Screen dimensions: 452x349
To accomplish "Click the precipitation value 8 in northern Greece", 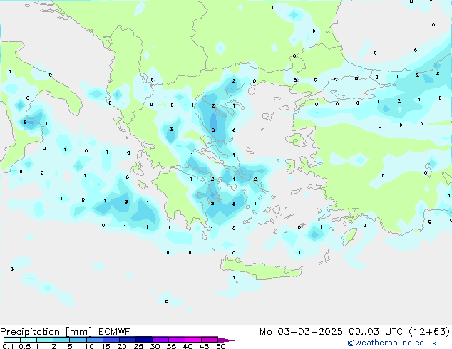I will [x=213, y=130].
